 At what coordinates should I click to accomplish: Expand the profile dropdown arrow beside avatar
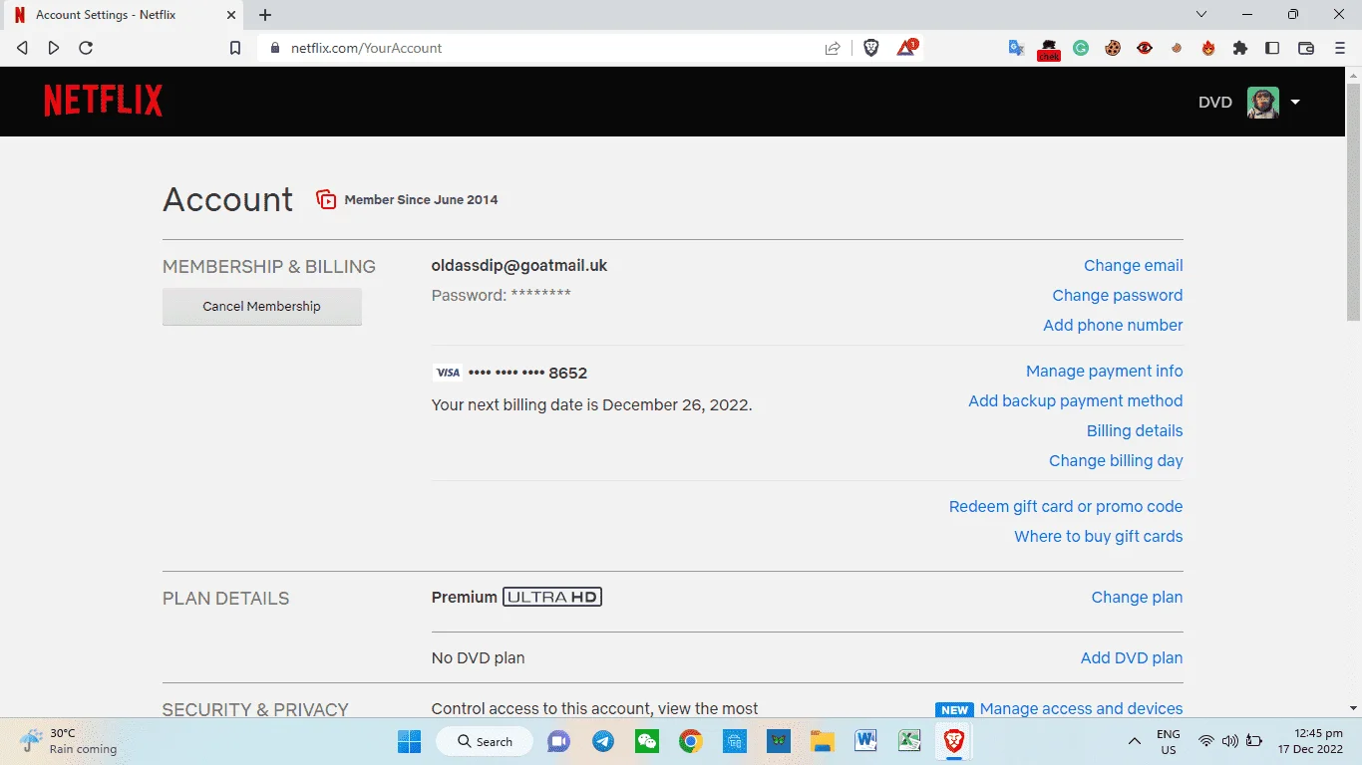tap(1295, 102)
